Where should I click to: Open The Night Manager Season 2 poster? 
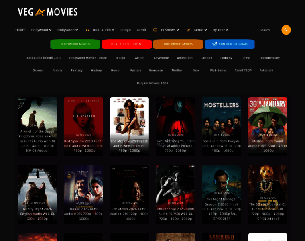pyautogui.click(x=222, y=194)
